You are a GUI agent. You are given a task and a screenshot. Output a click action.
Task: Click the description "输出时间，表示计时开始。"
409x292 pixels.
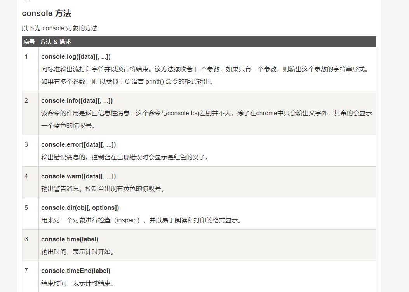[x=78, y=252]
